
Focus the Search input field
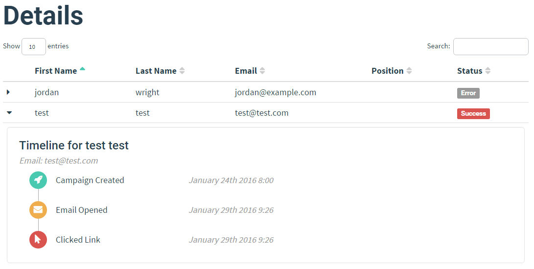tap(491, 46)
